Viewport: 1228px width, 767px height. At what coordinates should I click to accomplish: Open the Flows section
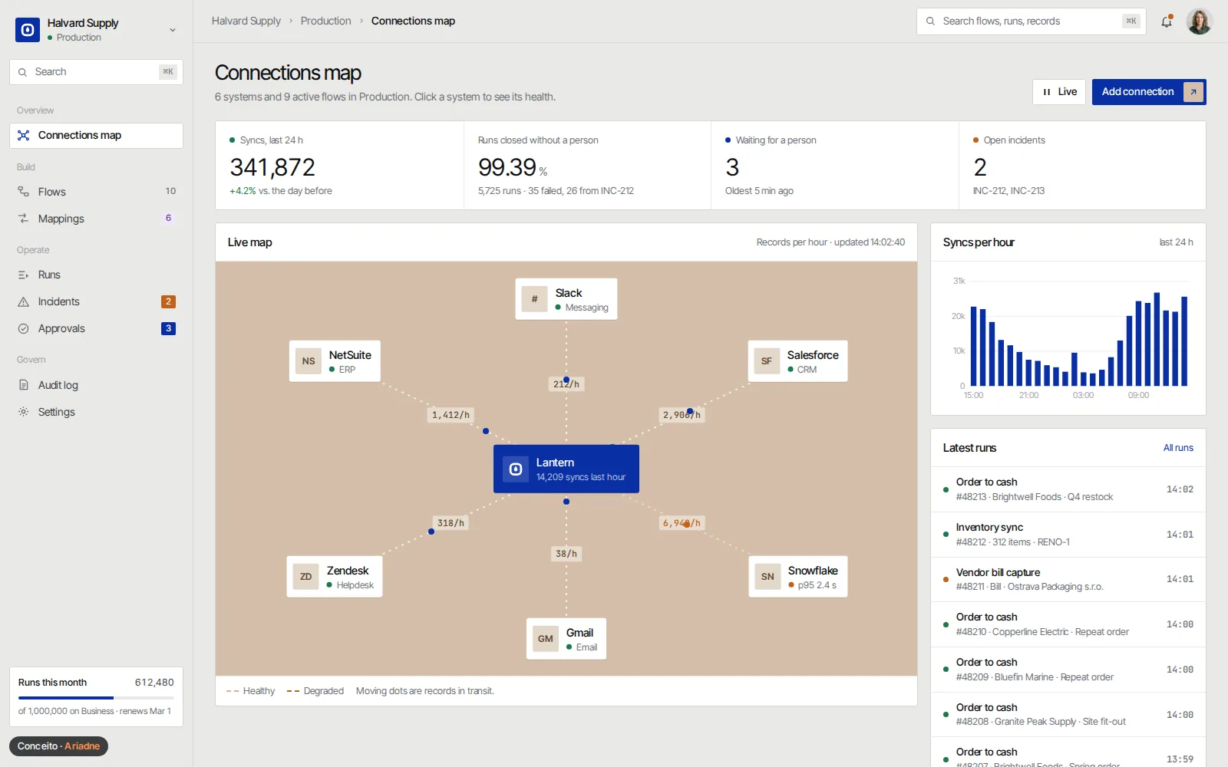pos(96,192)
